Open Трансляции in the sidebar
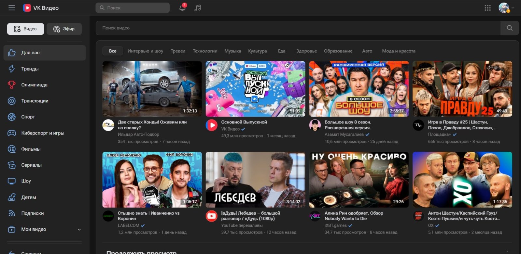This screenshot has height=254, width=521. [x=35, y=101]
